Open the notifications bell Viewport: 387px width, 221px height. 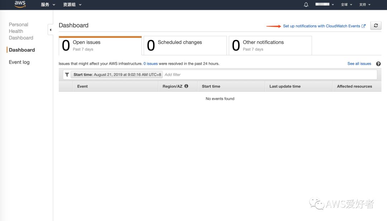[x=306, y=5]
